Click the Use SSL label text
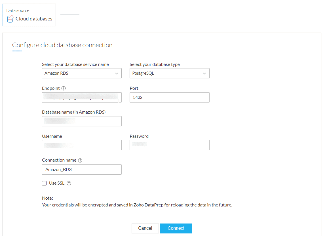The image size is (325, 236). coord(57,183)
